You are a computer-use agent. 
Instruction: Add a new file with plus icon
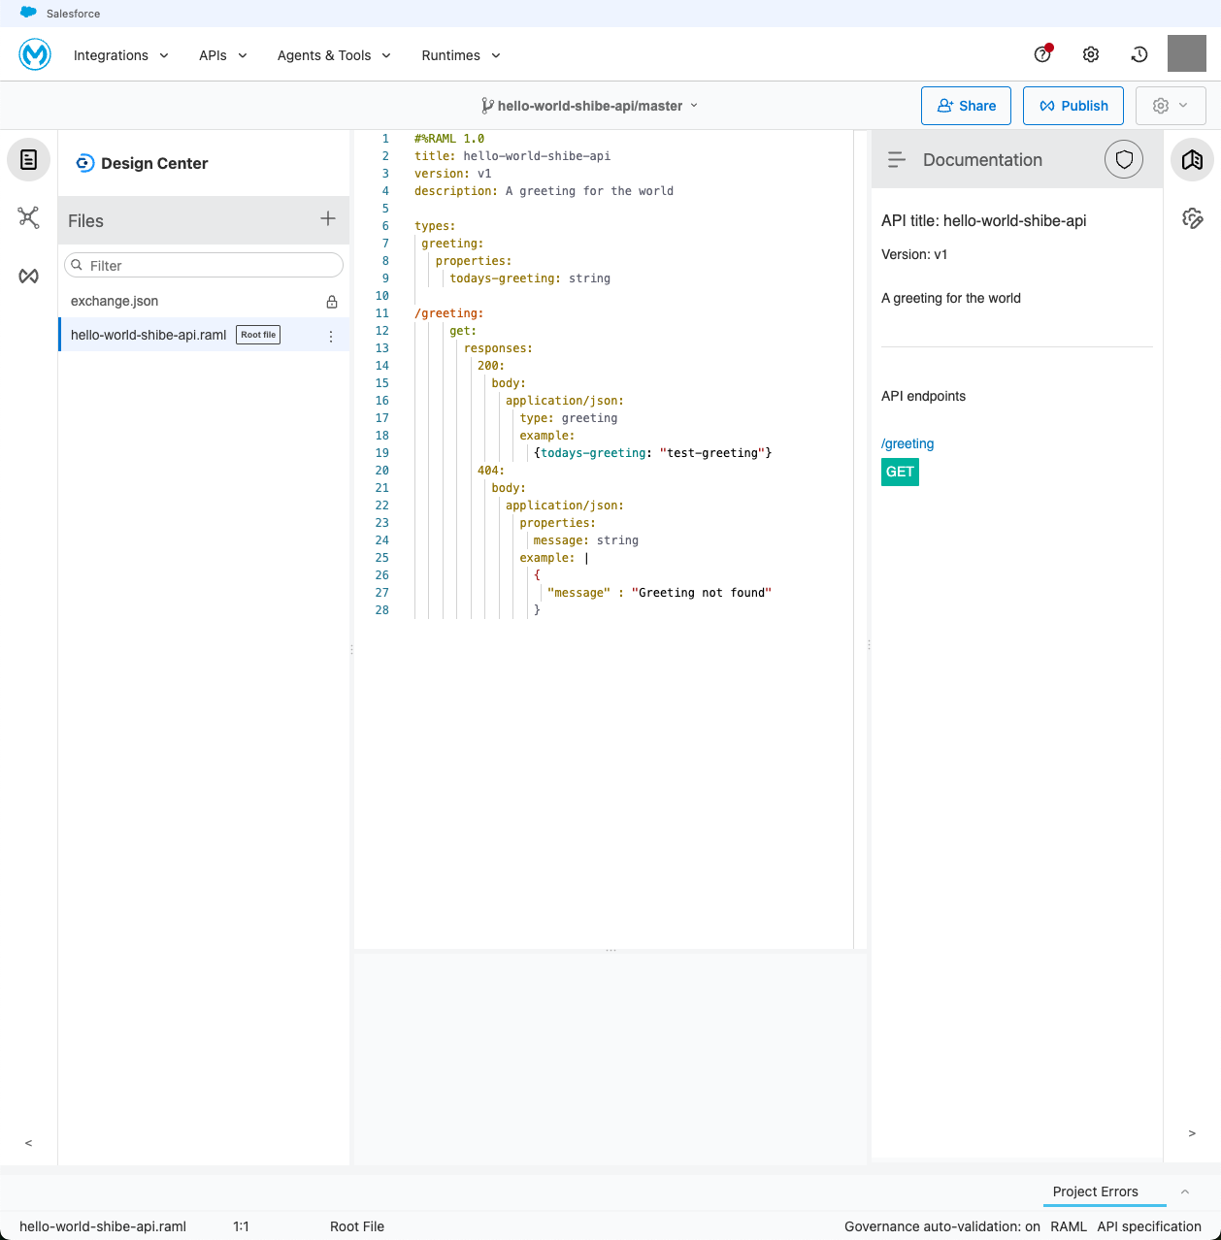(x=328, y=219)
